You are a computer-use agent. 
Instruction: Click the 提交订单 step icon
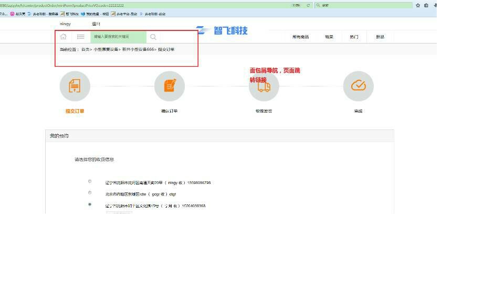pos(75,86)
